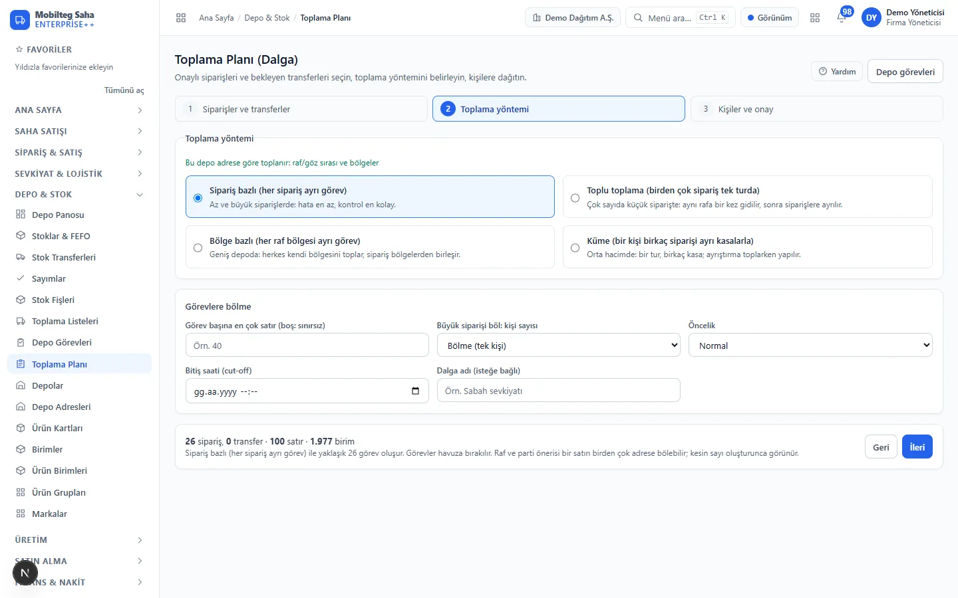Click the Depo Panosu sidebar icon
958x598 pixels.
(x=21, y=215)
